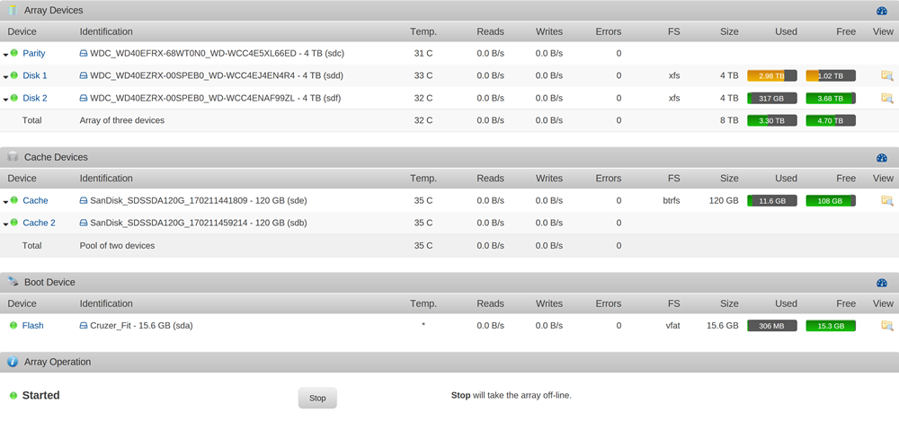The image size is (899, 421).
Task: Click the green status indicator for Flash
Action: 13,325
